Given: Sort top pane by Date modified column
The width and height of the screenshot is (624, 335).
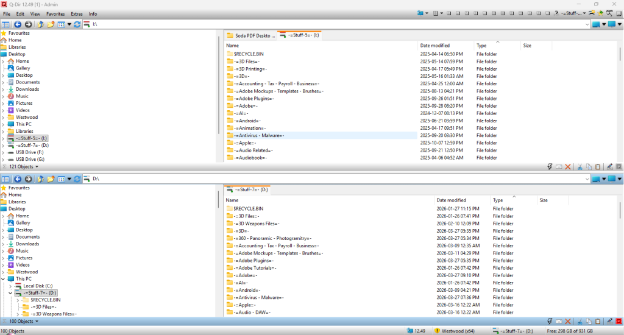Looking at the screenshot, I should [x=435, y=46].
